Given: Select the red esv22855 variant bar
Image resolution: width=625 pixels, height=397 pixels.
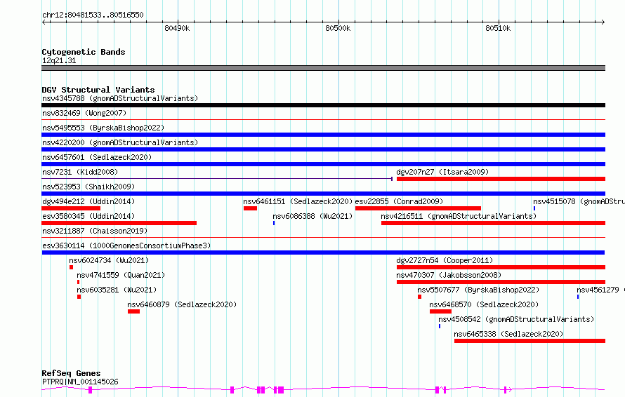Looking at the screenshot, I should [418, 208].
